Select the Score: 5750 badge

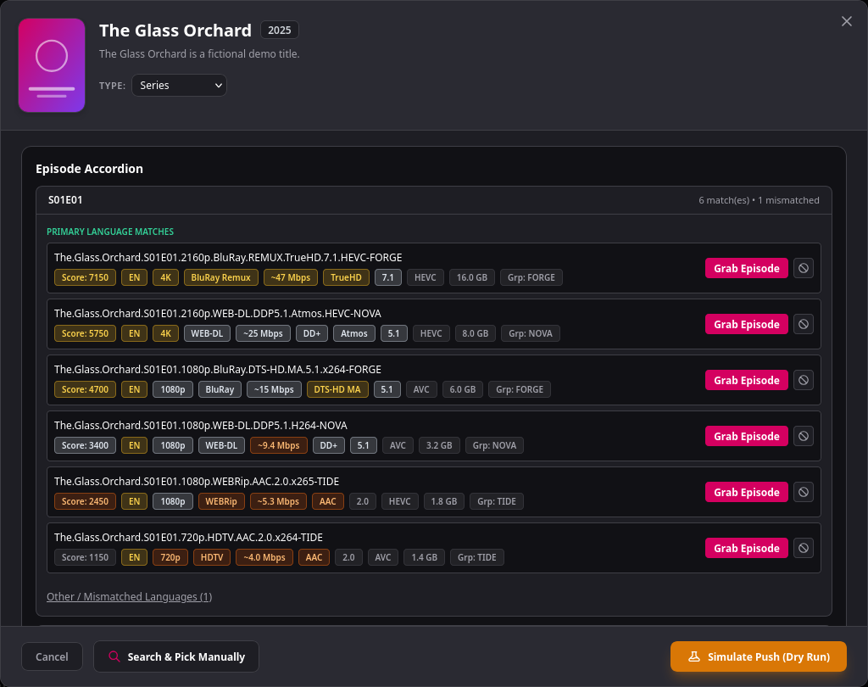point(86,333)
